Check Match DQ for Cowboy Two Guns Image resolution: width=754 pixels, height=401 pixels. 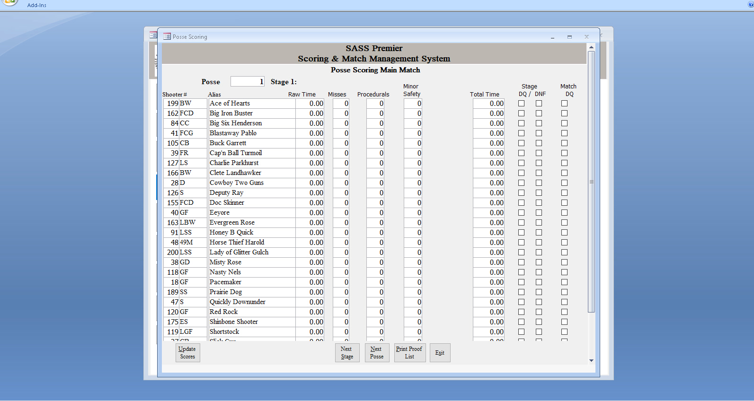click(564, 183)
